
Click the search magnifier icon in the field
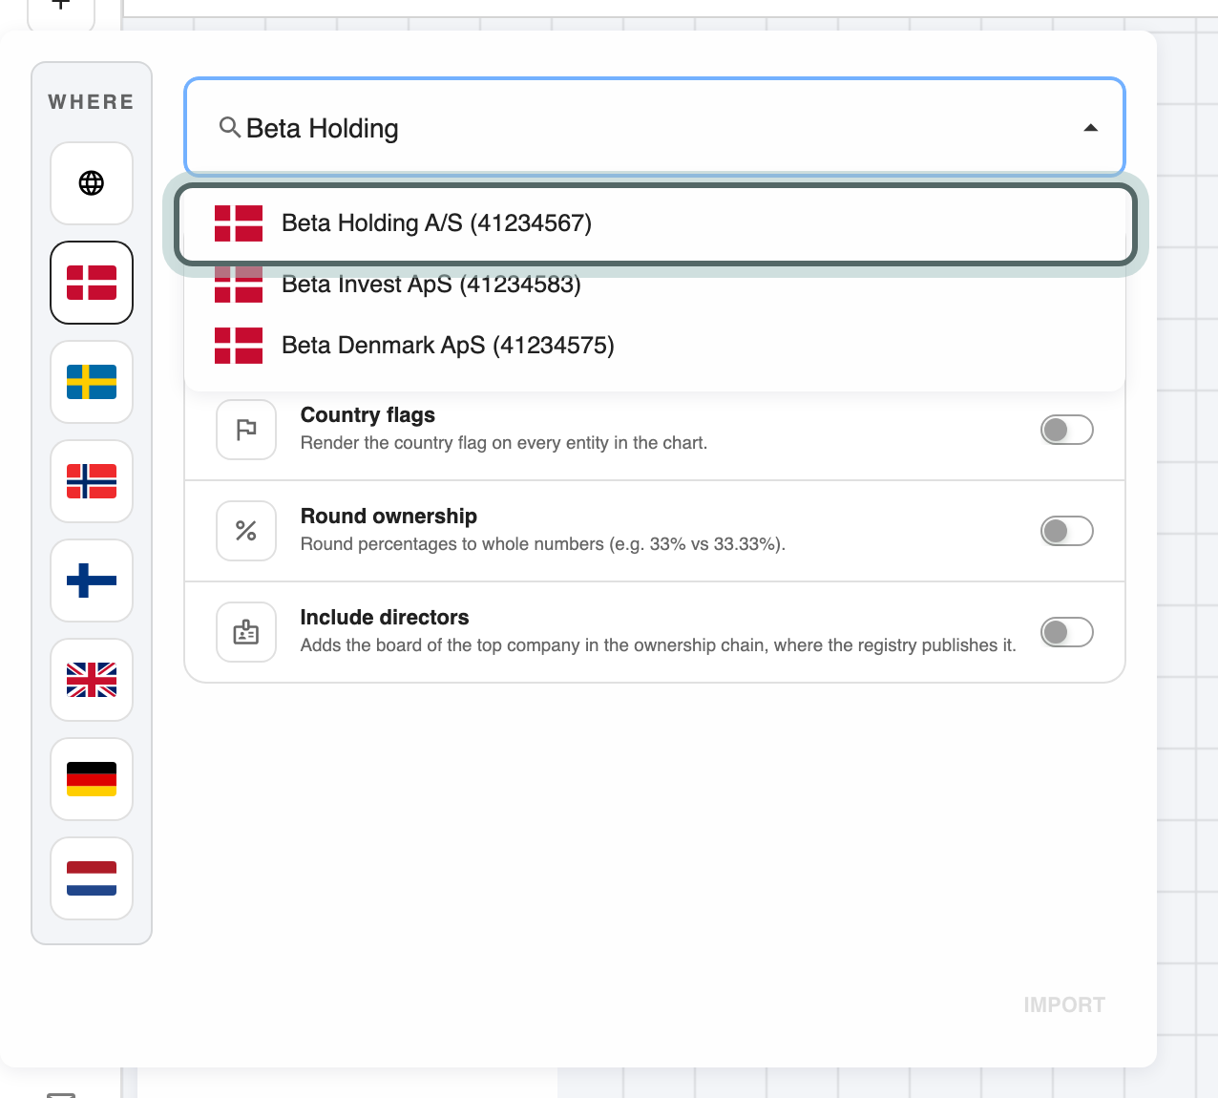[x=229, y=127]
